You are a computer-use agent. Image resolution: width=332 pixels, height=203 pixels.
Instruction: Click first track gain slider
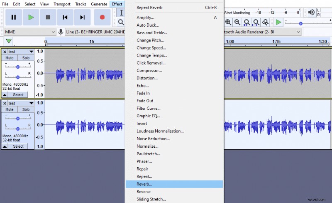point(18,67)
